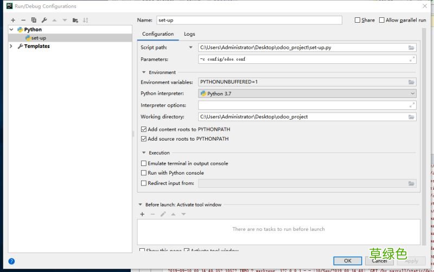Sort configurations alphabetically icon

[x=86, y=20]
